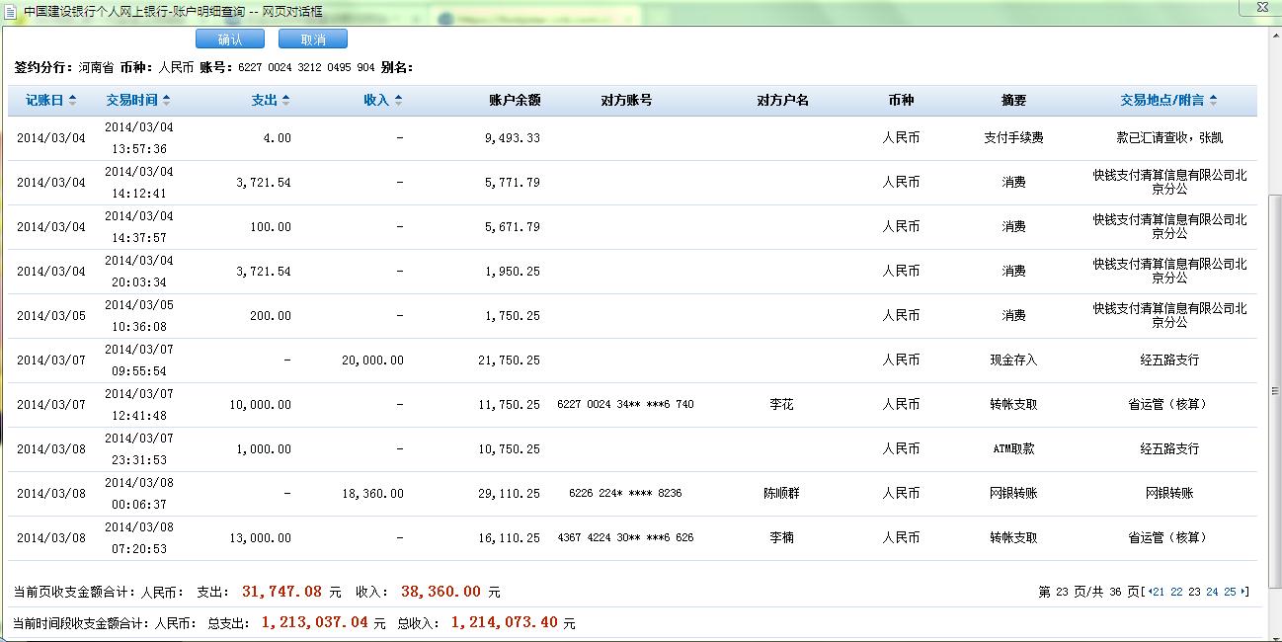Click the document icon in title bar
Image resolution: width=1282 pixels, height=642 pixels.
10,12
